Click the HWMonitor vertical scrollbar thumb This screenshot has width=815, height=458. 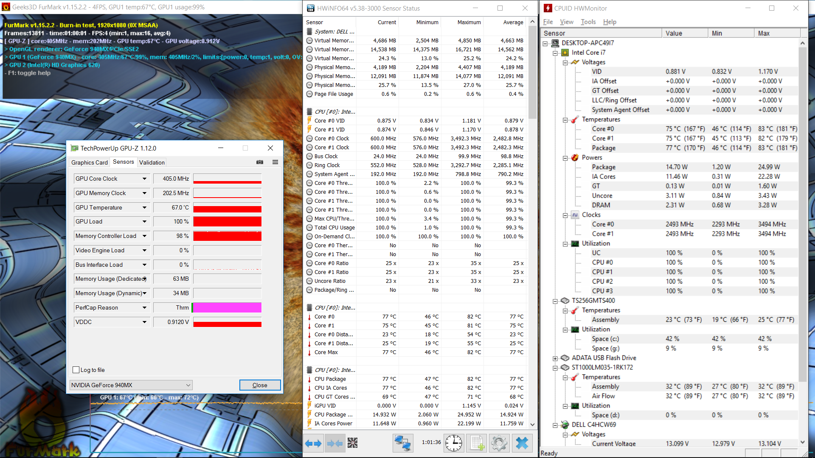point(802,214)
